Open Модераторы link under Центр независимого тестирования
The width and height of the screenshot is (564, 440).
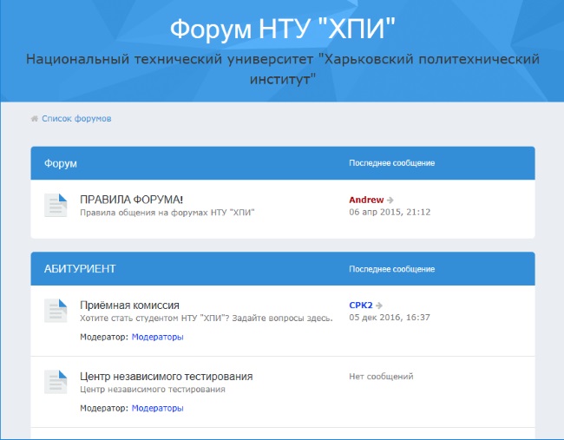click(x=158, y=409)
